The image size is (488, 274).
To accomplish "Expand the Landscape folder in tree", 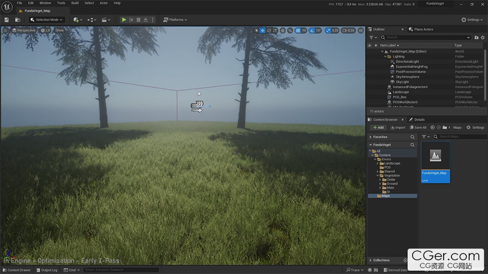I will 378,163.
